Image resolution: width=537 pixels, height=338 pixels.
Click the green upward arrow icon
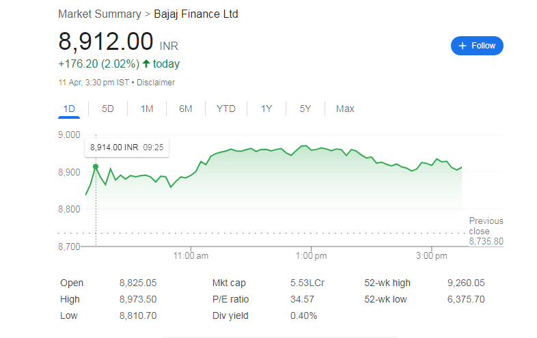[x=146, y=64]
